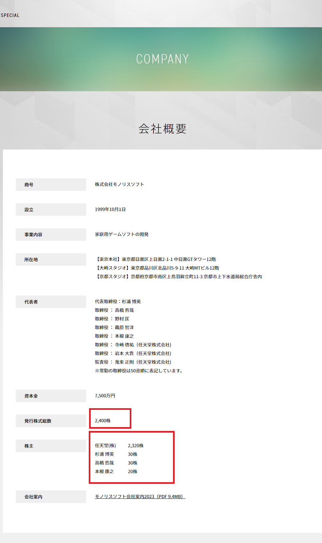Select the 発行株式総数 row label
The height and width of the screenshot is (543, 322).
coord(51,421)
